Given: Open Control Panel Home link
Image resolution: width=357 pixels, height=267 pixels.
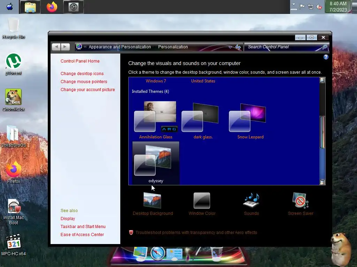Looking at the screenshot, I should pyautogui.click(x=80, y=61).
